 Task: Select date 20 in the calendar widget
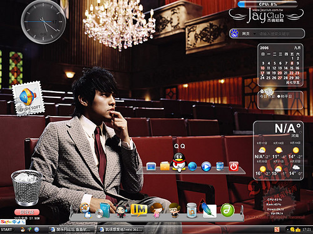(280, 73)
